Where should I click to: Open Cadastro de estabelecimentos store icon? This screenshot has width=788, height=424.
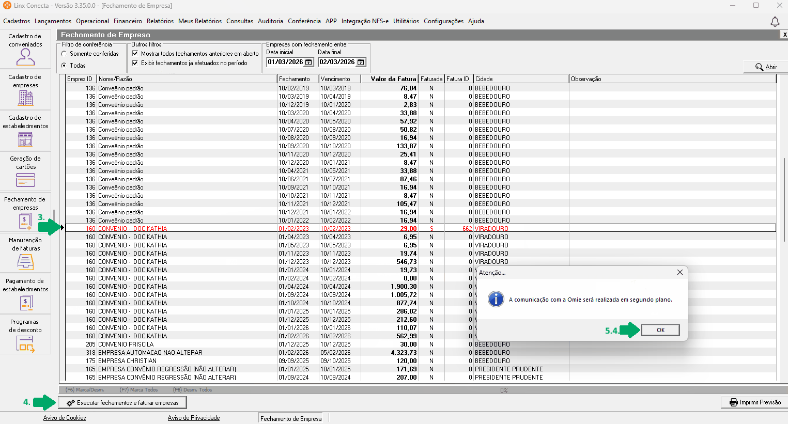(x=25, y=138)
